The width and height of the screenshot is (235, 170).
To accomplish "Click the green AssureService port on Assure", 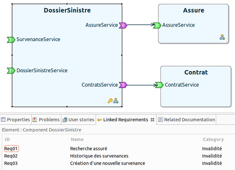I will click(x=157, y=25).
